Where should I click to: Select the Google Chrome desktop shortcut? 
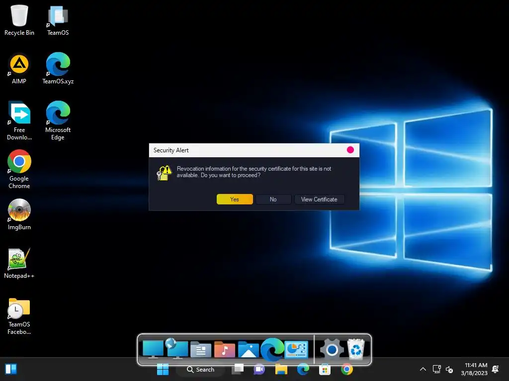pyautogui.click(x=19, y=169)
